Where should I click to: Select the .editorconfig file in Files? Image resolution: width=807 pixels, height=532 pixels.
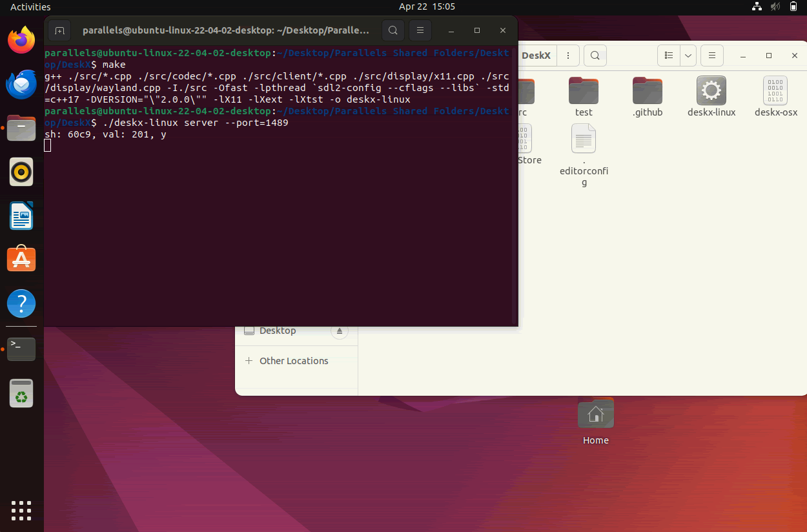584,156
